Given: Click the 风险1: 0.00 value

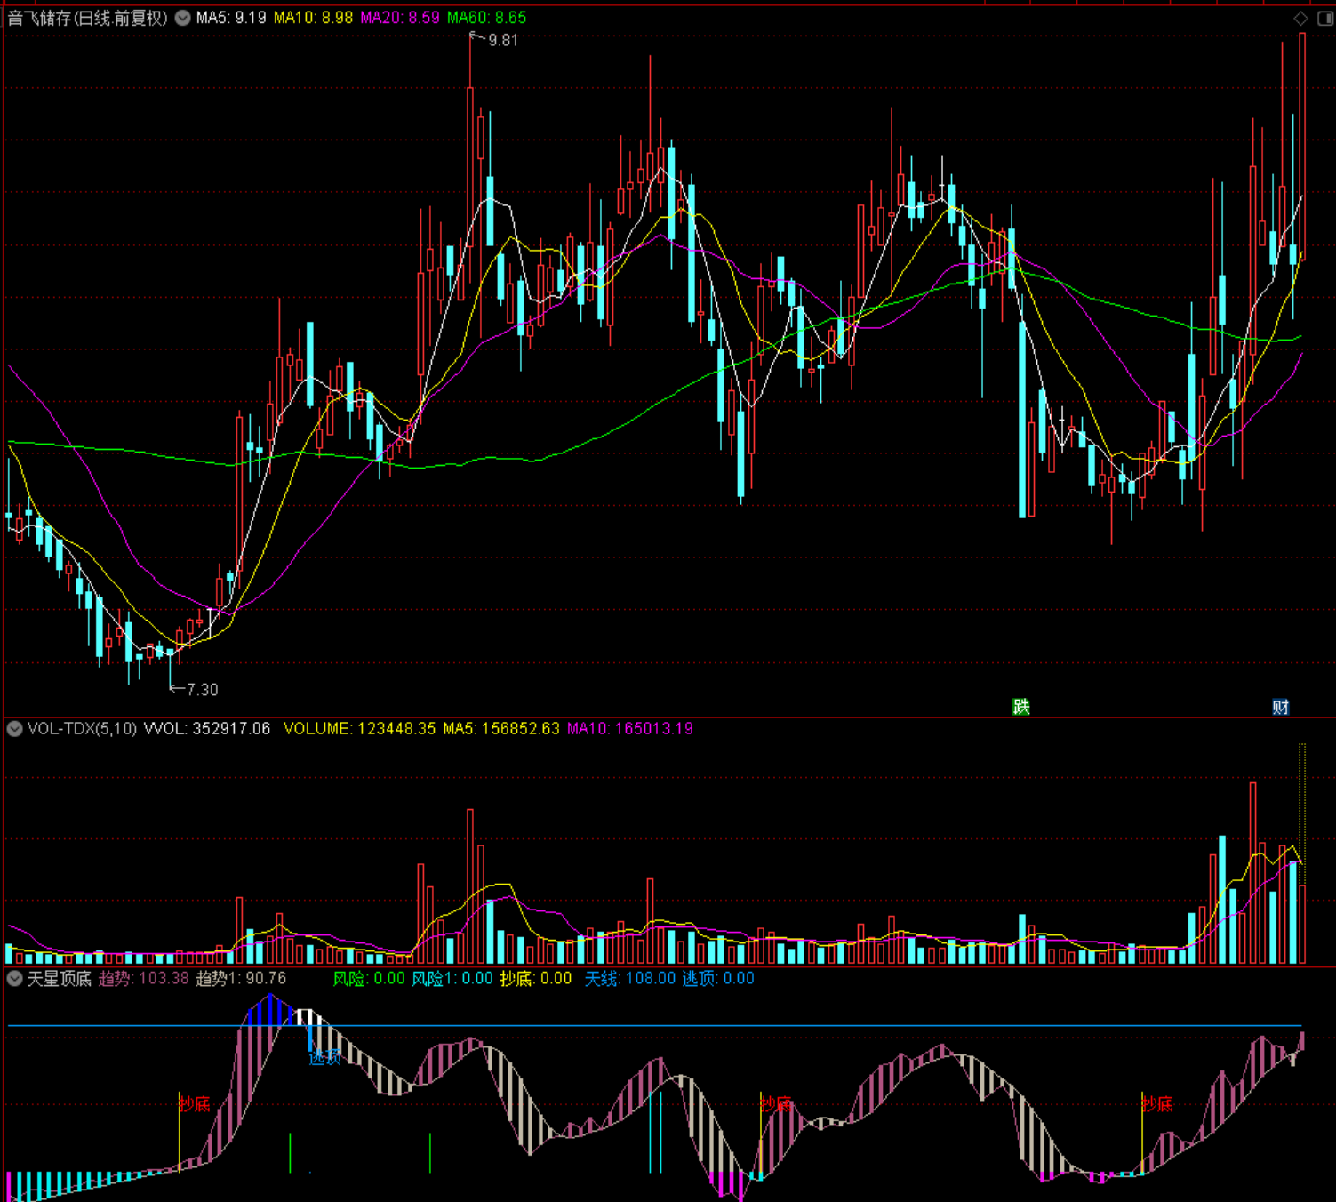Looking at the screenshot, I should coord(452,979).
